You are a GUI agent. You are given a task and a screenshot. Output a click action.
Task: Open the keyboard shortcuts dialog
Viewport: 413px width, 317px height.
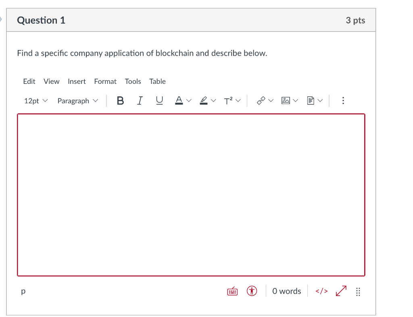[232, 291]
